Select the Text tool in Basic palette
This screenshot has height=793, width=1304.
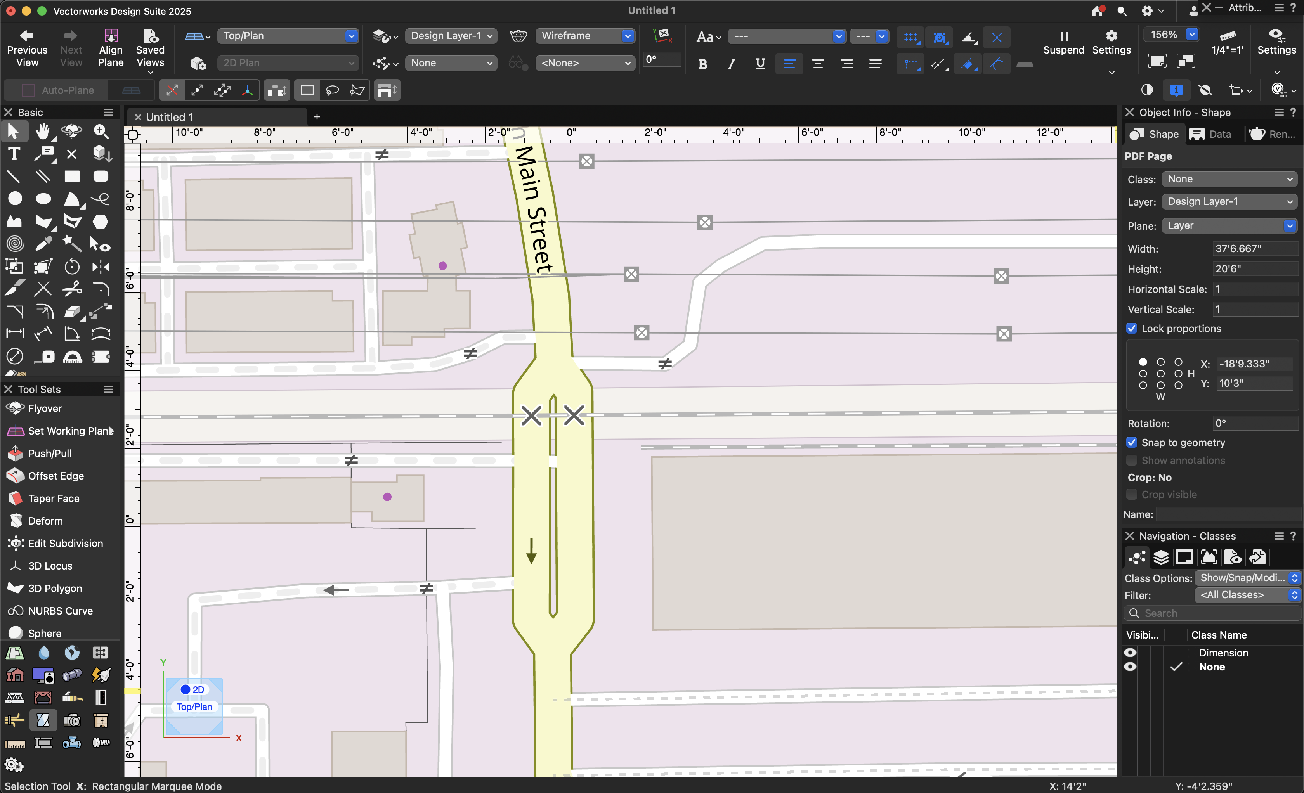pyautogui.click(x=14, y=153)
